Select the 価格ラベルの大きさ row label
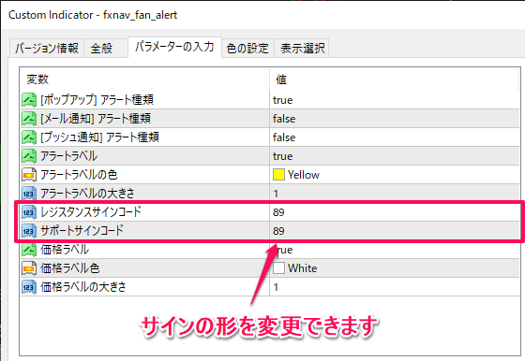The width and height of the screenshot is (525, 361). [x=83, y=287]
